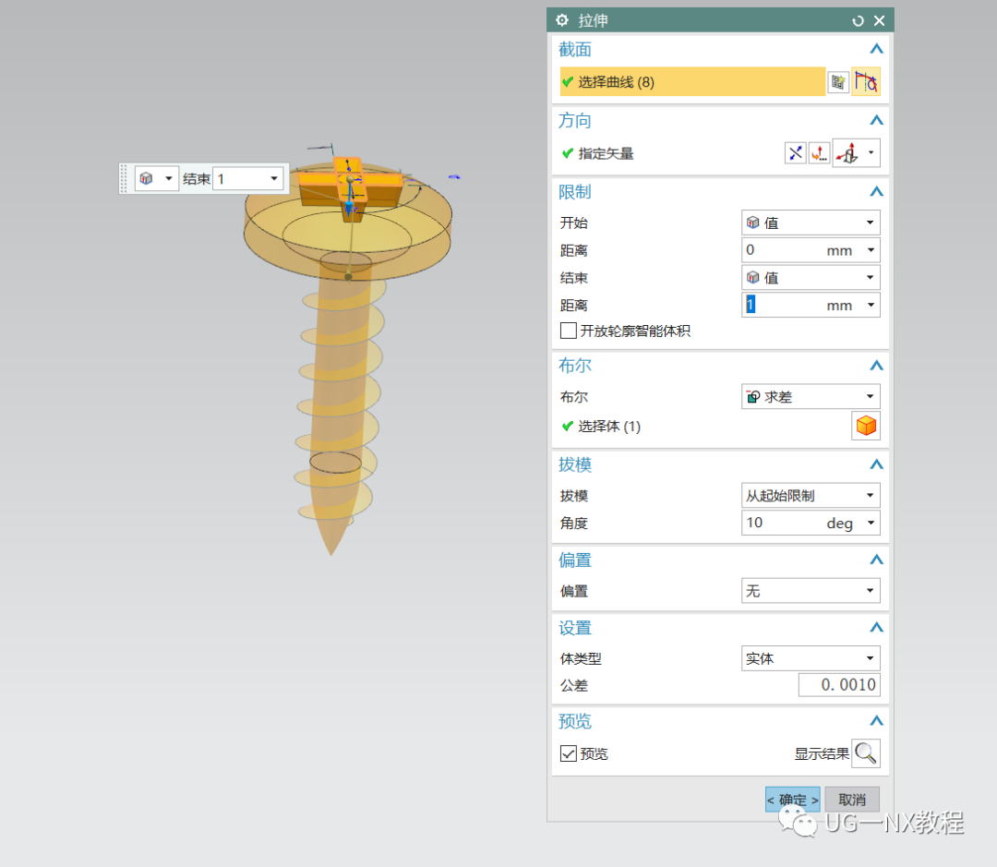
Task: Open the 体类型 实体 dropdown
Action: click(x=811, y=658)
